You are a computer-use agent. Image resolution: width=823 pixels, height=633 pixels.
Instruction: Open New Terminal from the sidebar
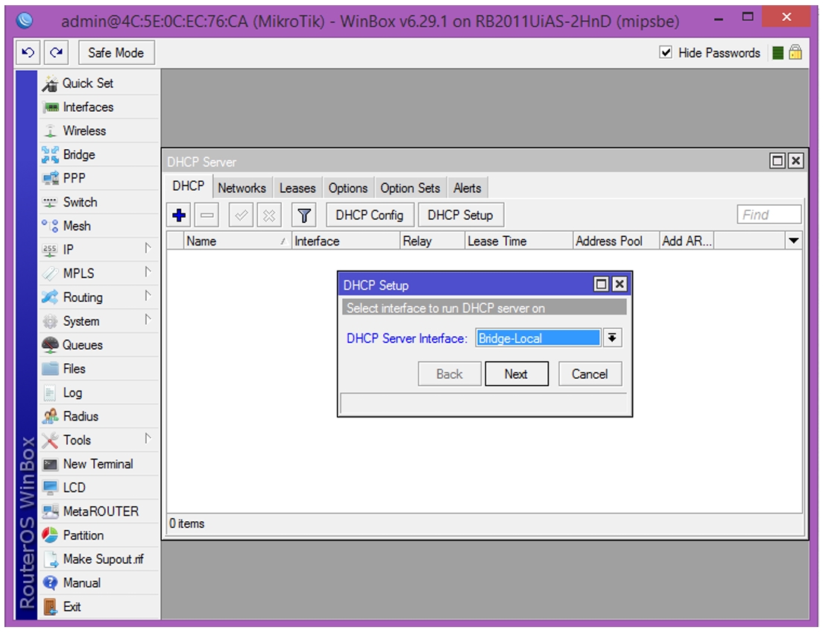[x=99, y=464]
